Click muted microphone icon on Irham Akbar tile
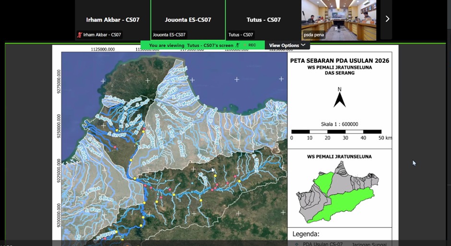The width and height of the screenshot is (451, 246). point(79,35)
